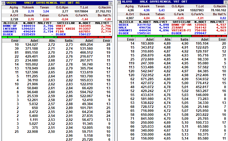Click the HLGYO bid quantity 722.952
Viewport: 228px width, 141px height.
tap(147, 75)
